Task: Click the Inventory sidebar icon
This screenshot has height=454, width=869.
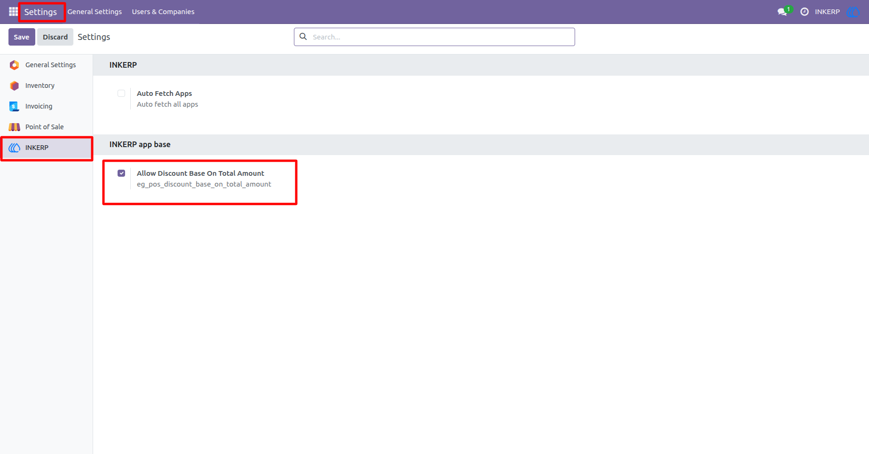Action: point(15,86)
